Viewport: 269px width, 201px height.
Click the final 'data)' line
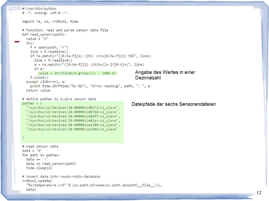[x=31, y=189]
